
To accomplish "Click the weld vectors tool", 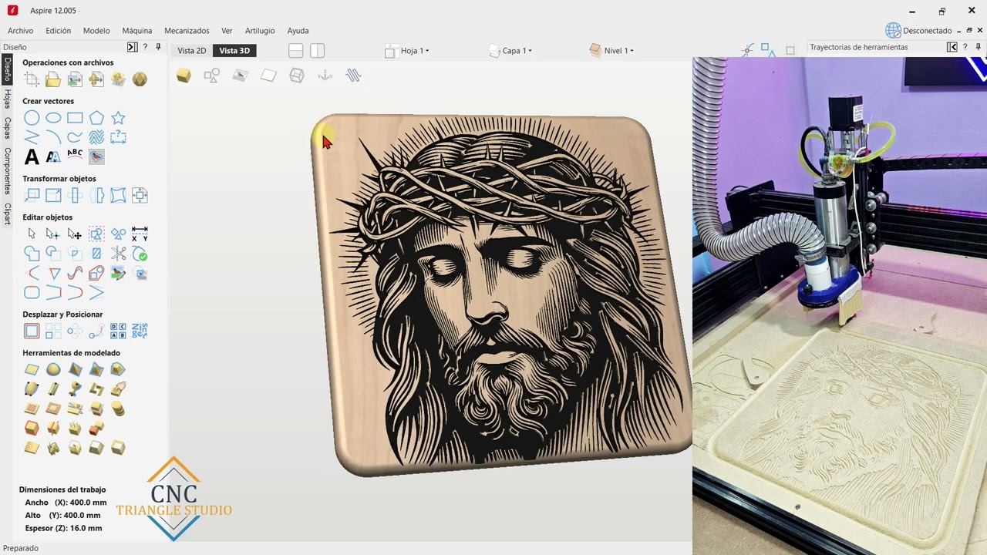I will click(32, 253).
